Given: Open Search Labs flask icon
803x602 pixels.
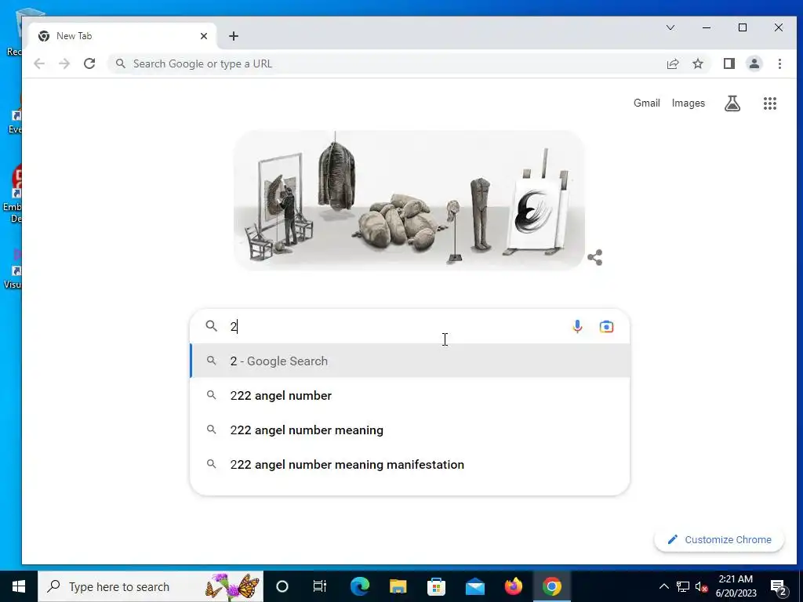Looking at the screenshot, I should 732,103.
